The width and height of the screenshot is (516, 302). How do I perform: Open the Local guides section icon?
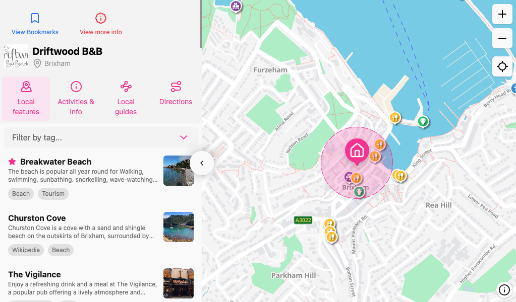pos(126,87)
